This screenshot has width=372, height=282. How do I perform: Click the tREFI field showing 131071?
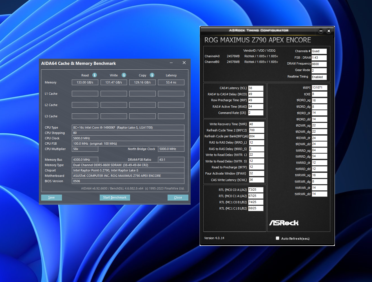pyautogui.click(x=319, y=88)
